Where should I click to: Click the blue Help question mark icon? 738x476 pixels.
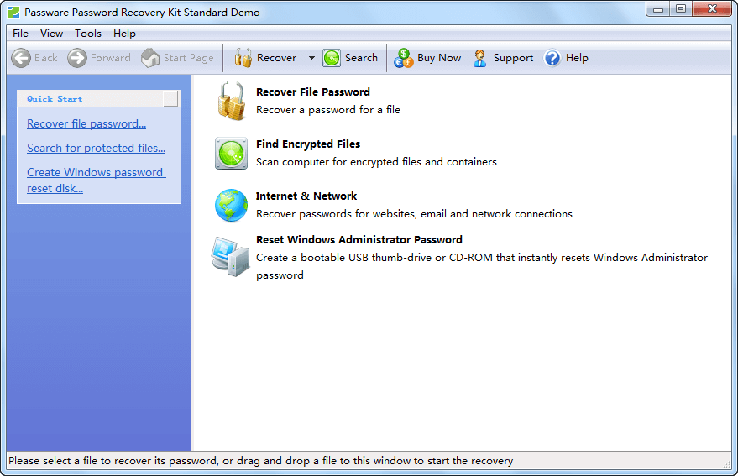pyautogui.click(x=552, y=58)
